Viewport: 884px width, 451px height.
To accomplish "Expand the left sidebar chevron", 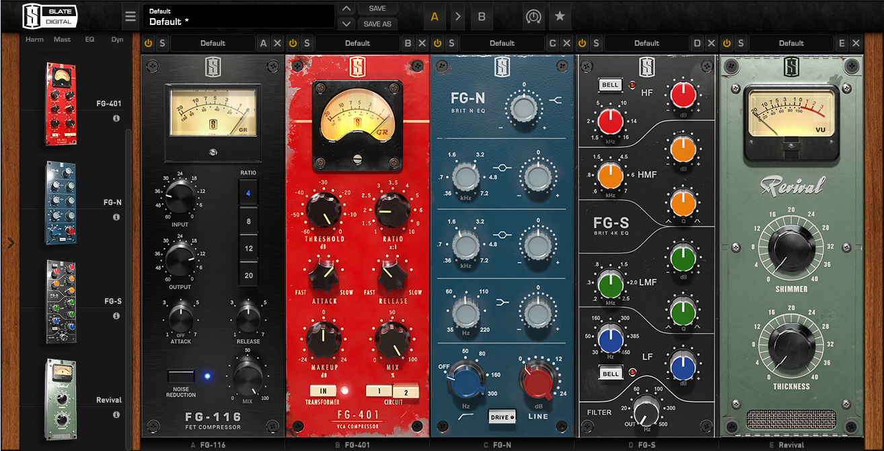I will [9, 243].
